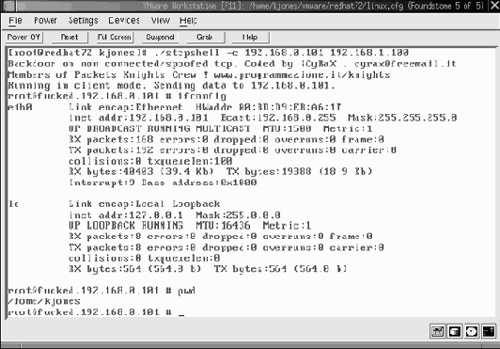Click the Grab toolbar button
This screenshot has width=500, height=349.
click(x=205, y=37)
